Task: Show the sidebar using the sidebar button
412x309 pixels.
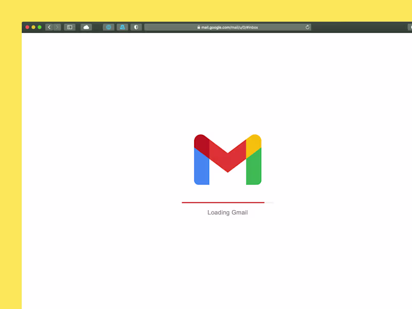Action: [x=70, y=27]
